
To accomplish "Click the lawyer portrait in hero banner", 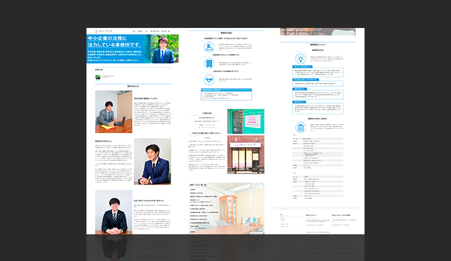I will [x=163, y=49].
